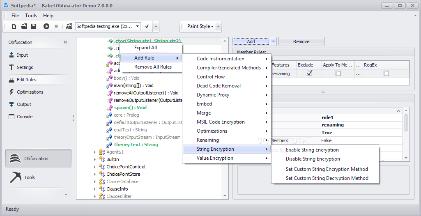
Task: Click the tree view's scroll-up arrow
Action: [x=225, y=41]
